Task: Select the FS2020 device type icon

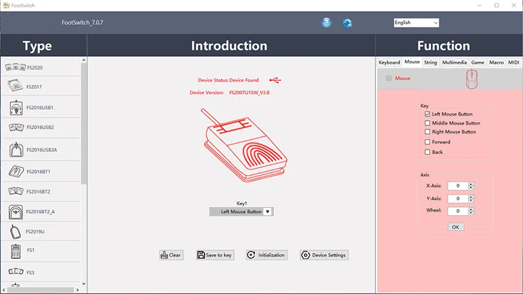Action: click(x=16, y=67)
